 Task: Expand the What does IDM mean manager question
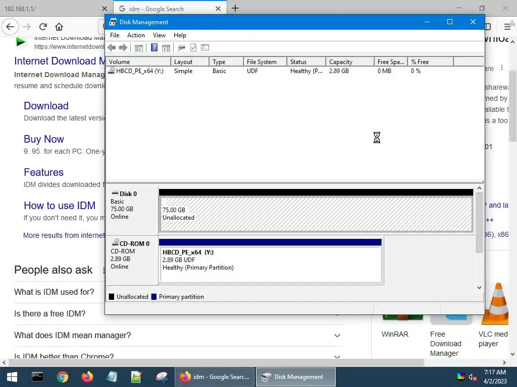tap(179, 335)
